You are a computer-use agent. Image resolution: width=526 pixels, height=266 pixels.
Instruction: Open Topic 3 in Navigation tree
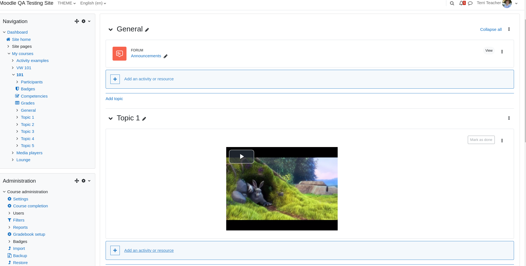pos(28,131)
